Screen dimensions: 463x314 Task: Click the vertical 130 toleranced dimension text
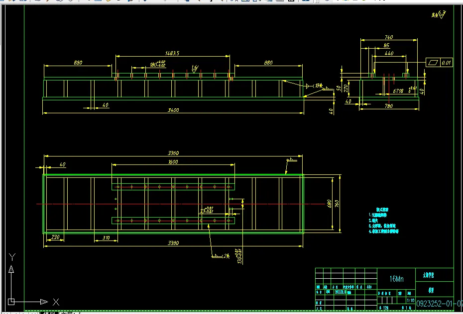pos(239,256)
